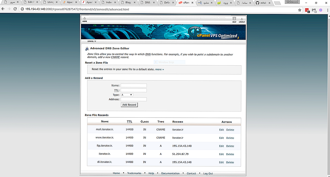Open the footer Contact link
The width and height of the screenshot is (330, 177).
(x=191, y=173)
